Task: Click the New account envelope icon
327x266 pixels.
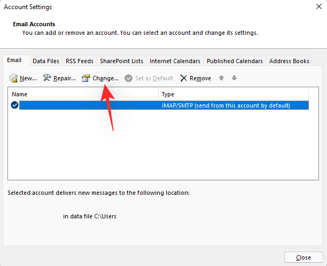Action: click(x=13, y=79)
